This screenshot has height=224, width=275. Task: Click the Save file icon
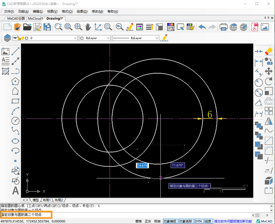(37, 27)
